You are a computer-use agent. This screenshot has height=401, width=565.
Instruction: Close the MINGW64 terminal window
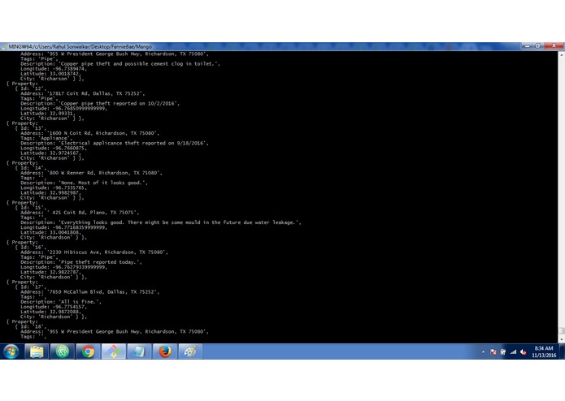coord(554,46)
